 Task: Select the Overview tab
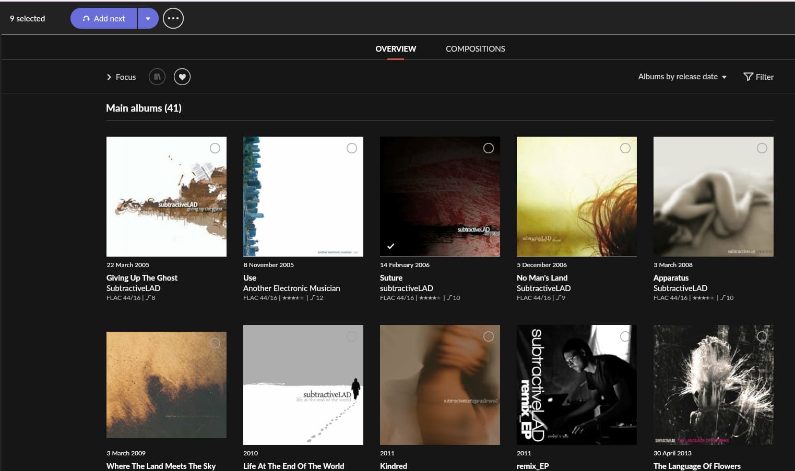point(396,49)
